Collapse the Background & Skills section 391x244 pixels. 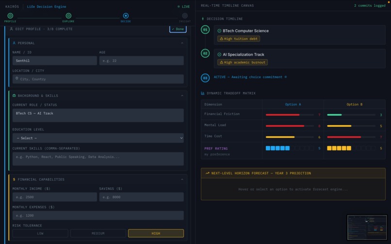point(182,95)
